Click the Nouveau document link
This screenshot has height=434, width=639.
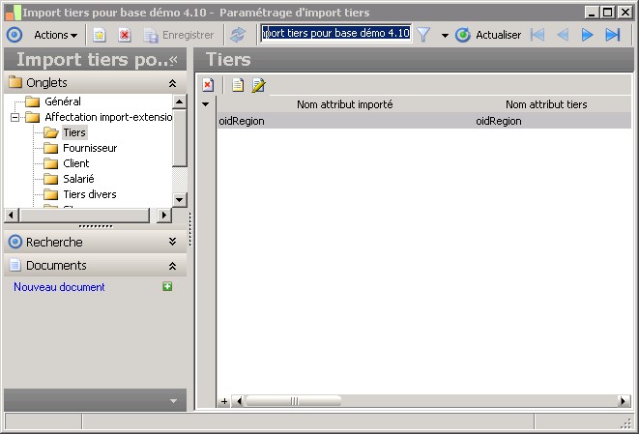(59, 287)
